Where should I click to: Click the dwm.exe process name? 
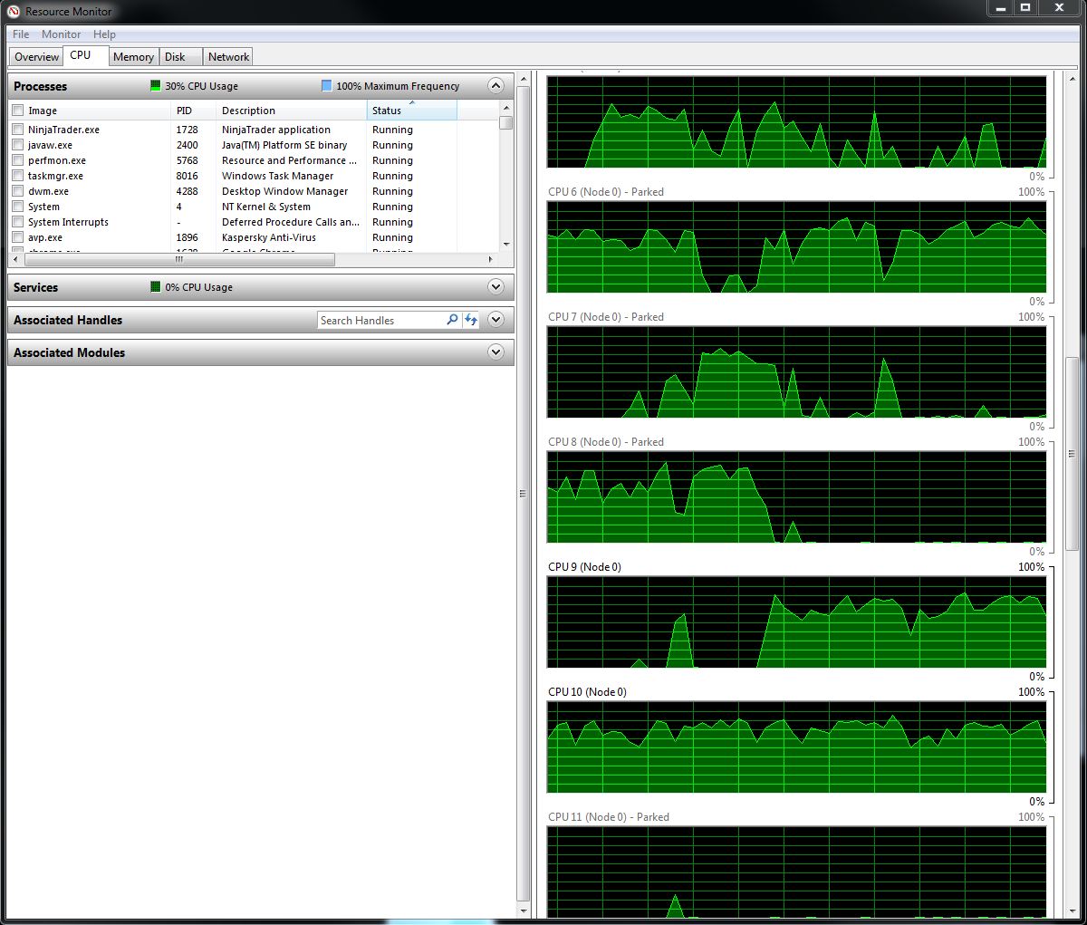pos(48,191)
